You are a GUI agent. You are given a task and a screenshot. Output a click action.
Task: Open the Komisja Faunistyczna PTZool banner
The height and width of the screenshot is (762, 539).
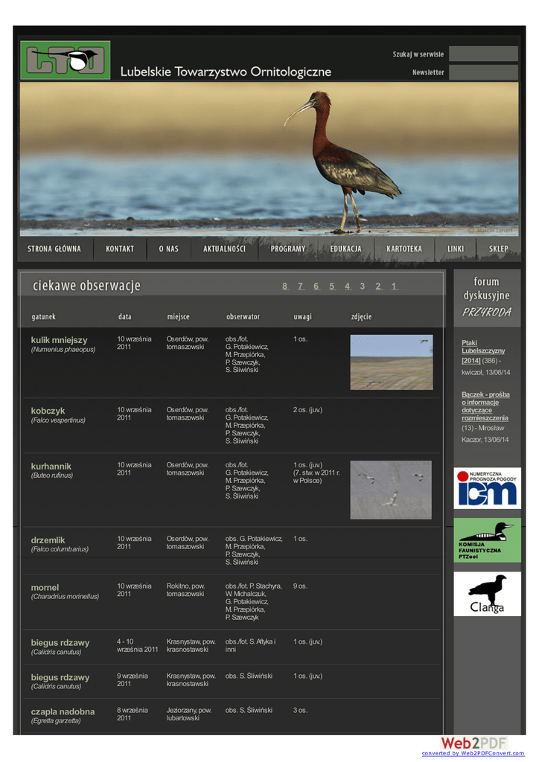(487, 540)
